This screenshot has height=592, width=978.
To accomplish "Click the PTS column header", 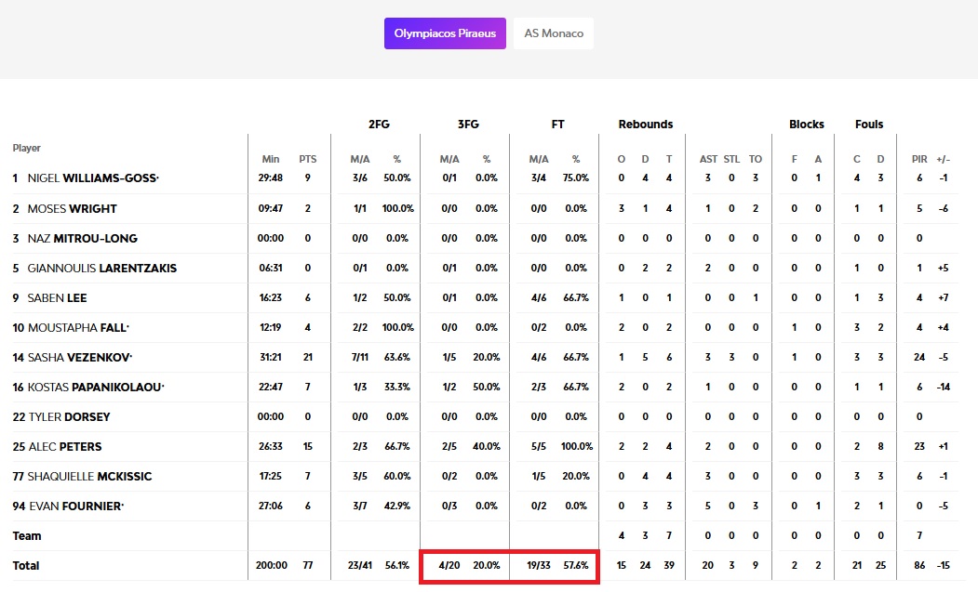I will 308,159.
